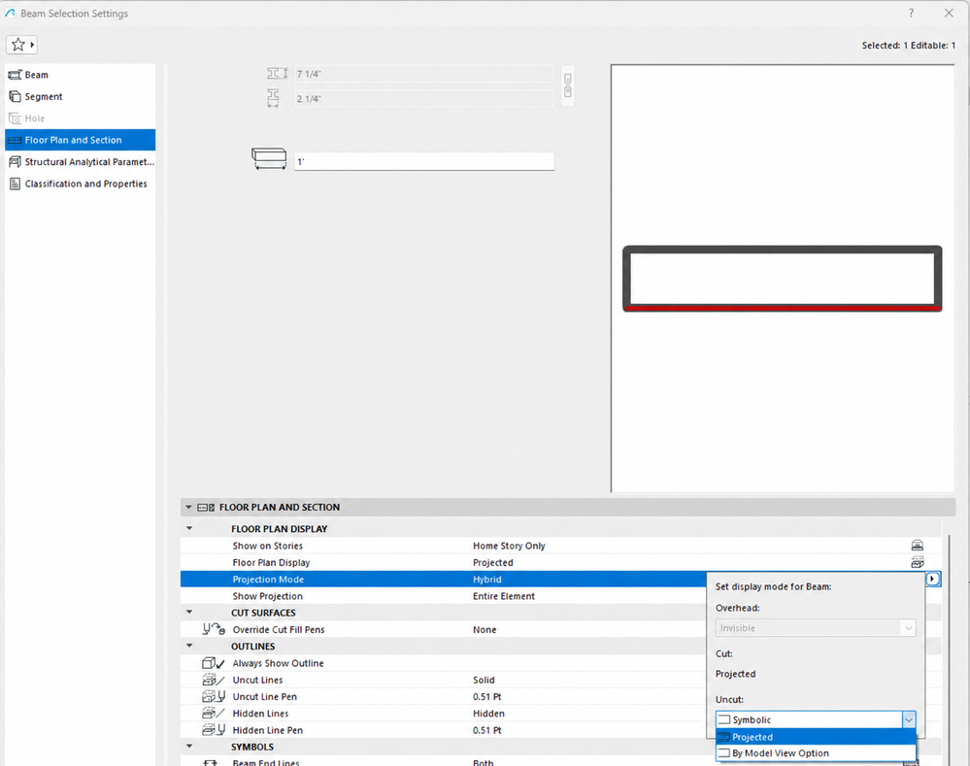Click the Always Show Outline icon
The image size is (970, 766).
(x=214, y=663)
